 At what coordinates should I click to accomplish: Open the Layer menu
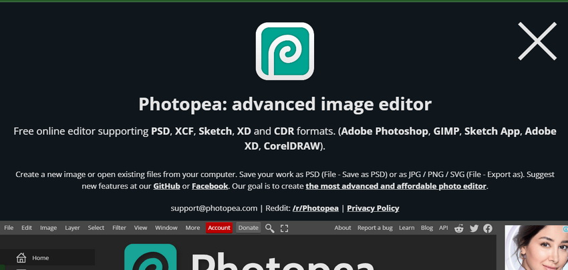pyautogui.click(x=72, y=228)
